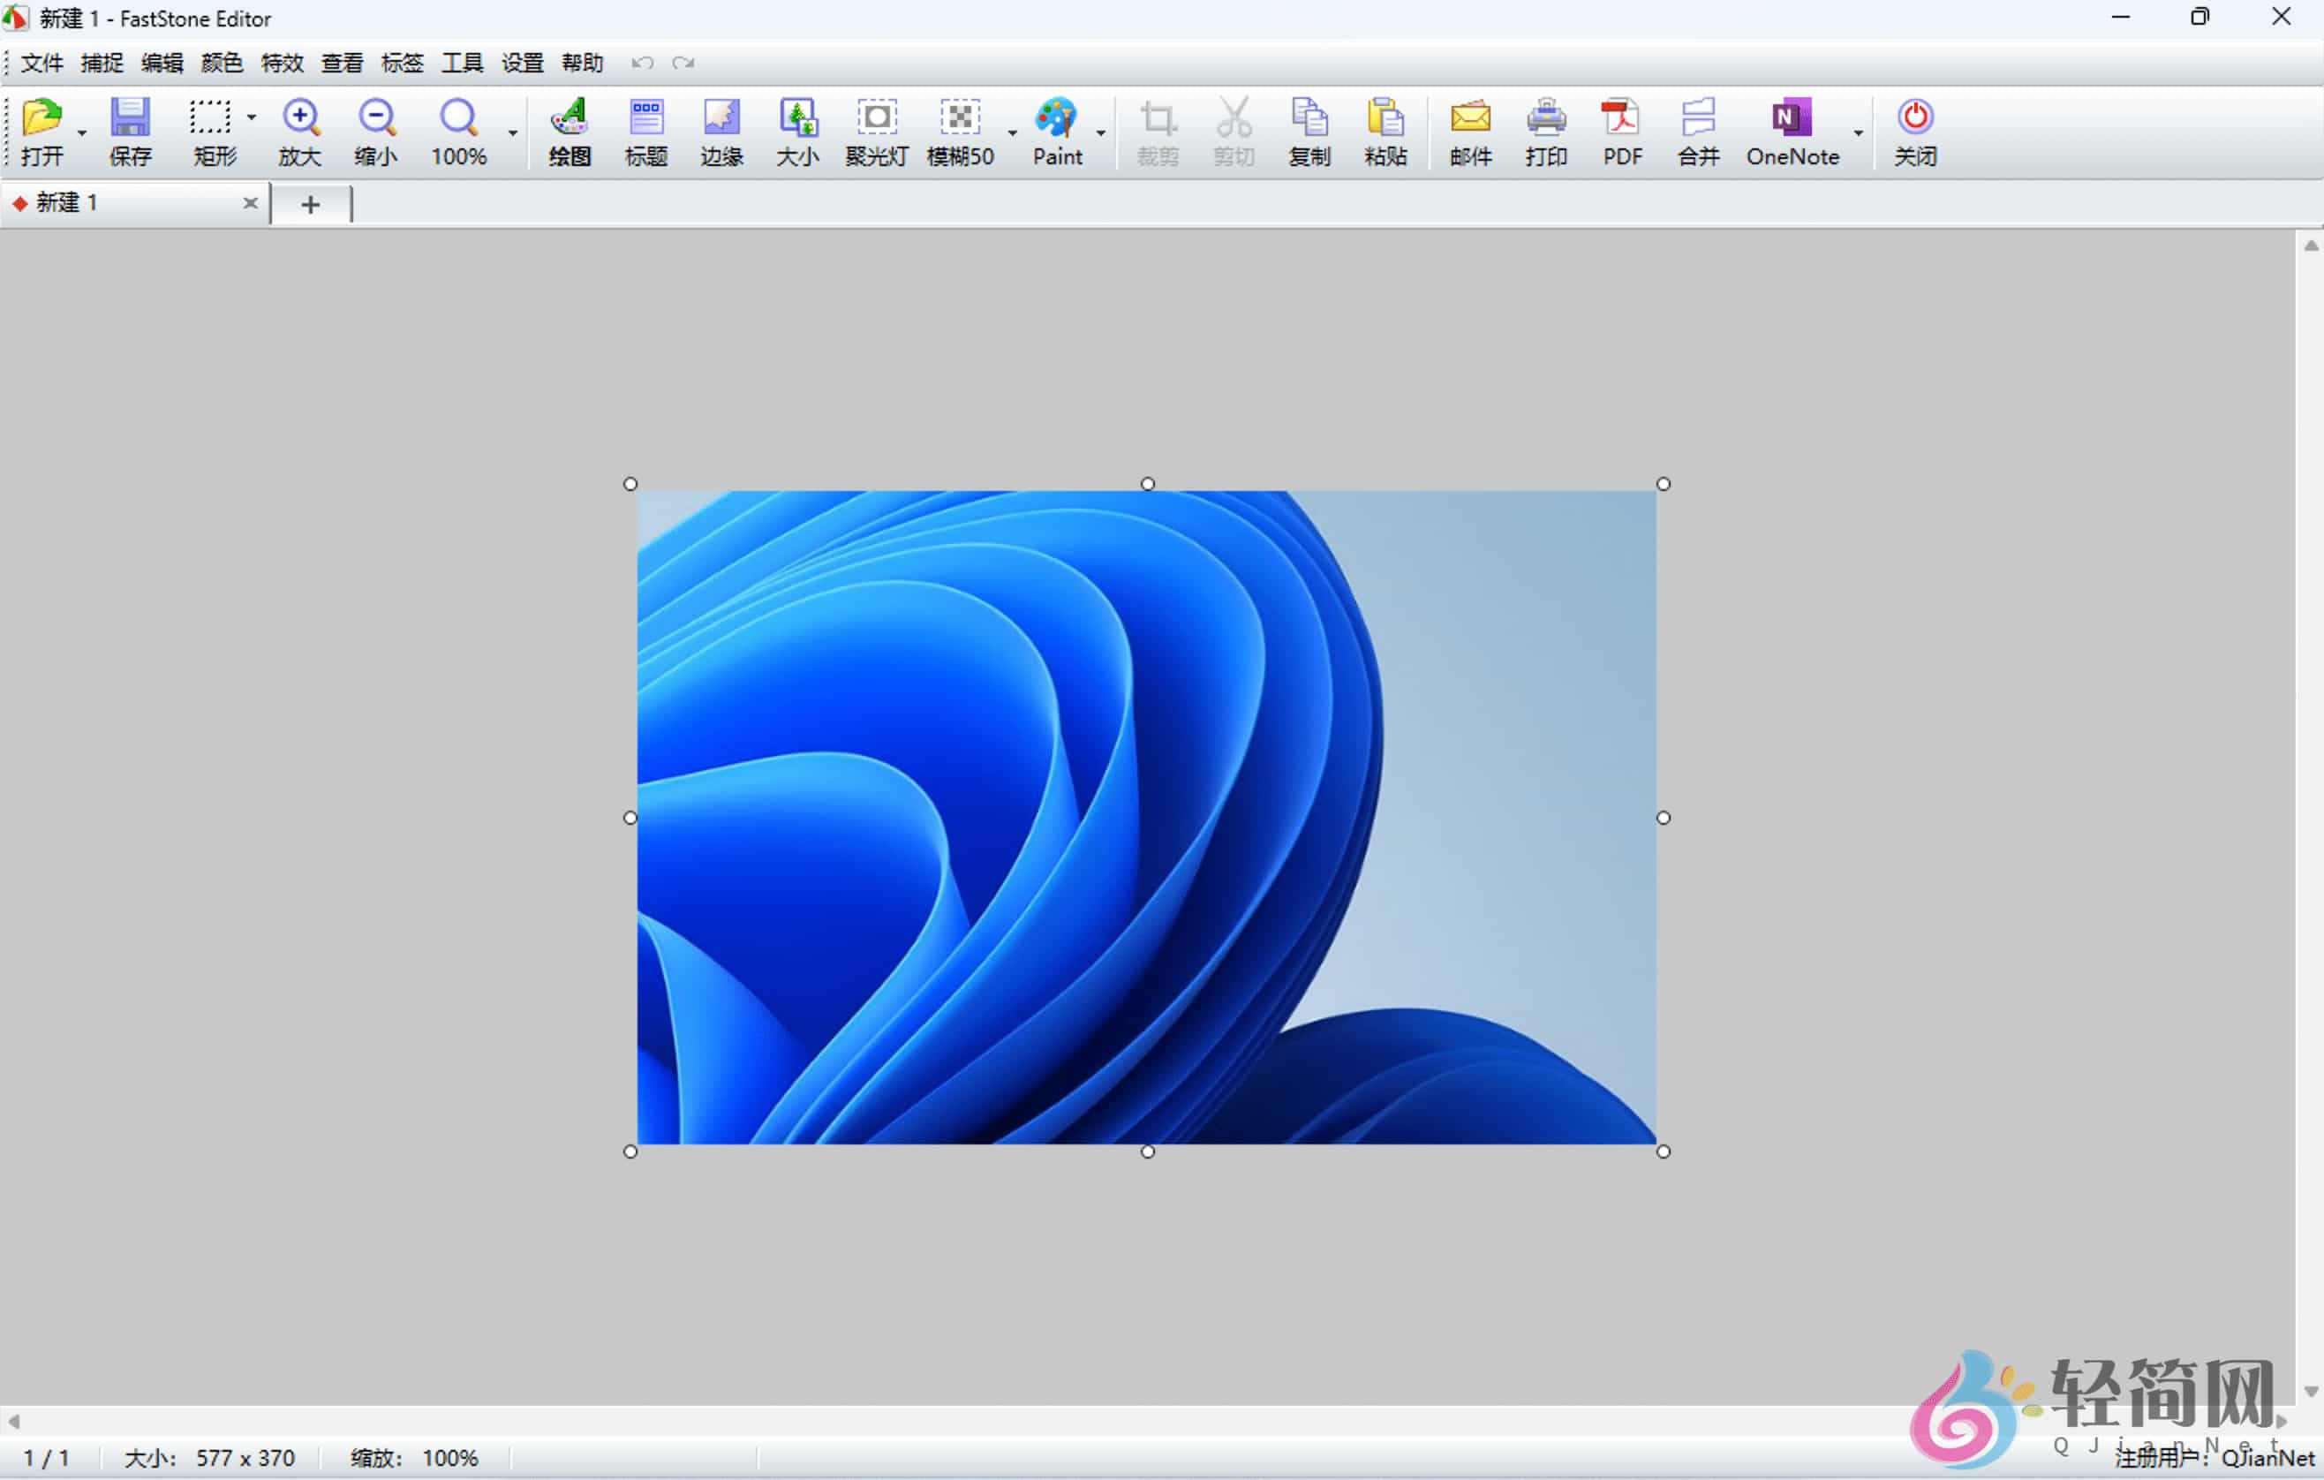2324x1480 pixels.
Task: Expand the 100% zoom dropdown arrow
Action: [513, 132]
